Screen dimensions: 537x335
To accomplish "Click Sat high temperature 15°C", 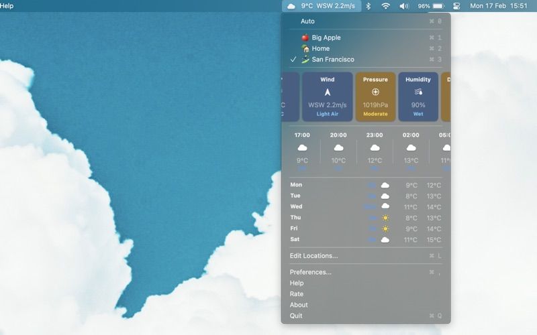I will point(434,240).
